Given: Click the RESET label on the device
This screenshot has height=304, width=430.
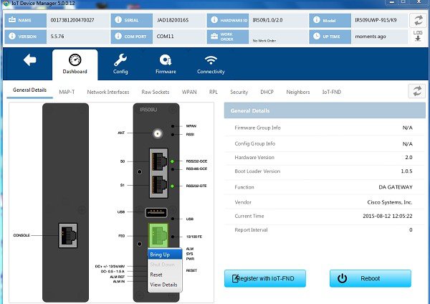Looking at the screenshot, I should click(x=191, y=270).
